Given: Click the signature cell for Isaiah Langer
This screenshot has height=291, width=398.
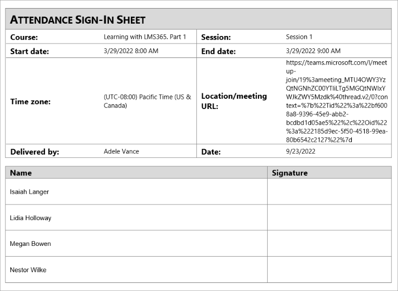Looking at the screenshot, I should point(329,192).
